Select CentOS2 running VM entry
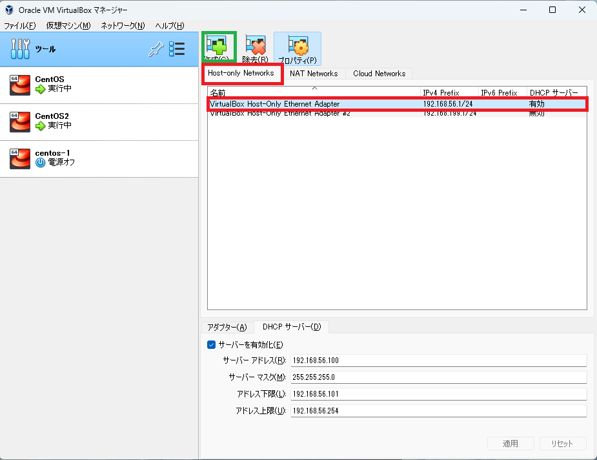 [x=99, y=122]
